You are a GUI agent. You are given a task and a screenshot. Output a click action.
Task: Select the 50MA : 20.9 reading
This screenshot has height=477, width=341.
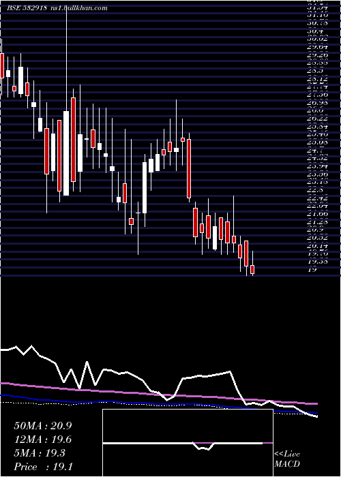(x=42, y=426)
